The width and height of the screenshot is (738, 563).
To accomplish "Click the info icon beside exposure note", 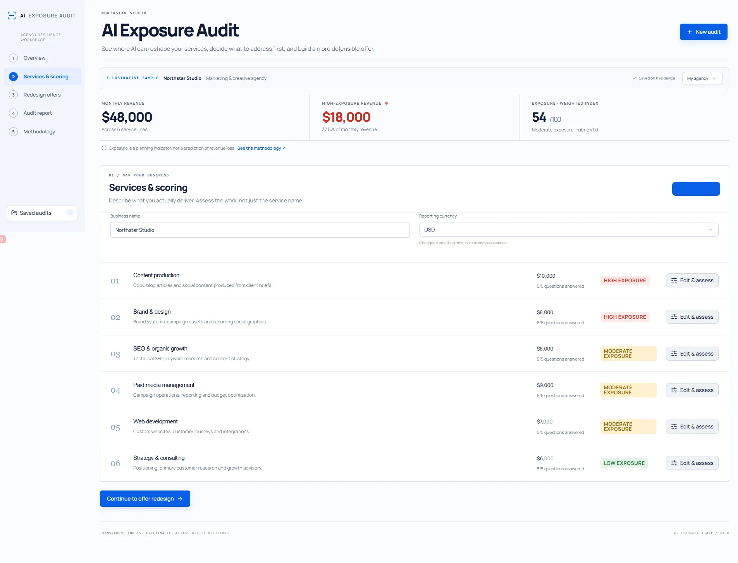I will click(x=104, y=148).
